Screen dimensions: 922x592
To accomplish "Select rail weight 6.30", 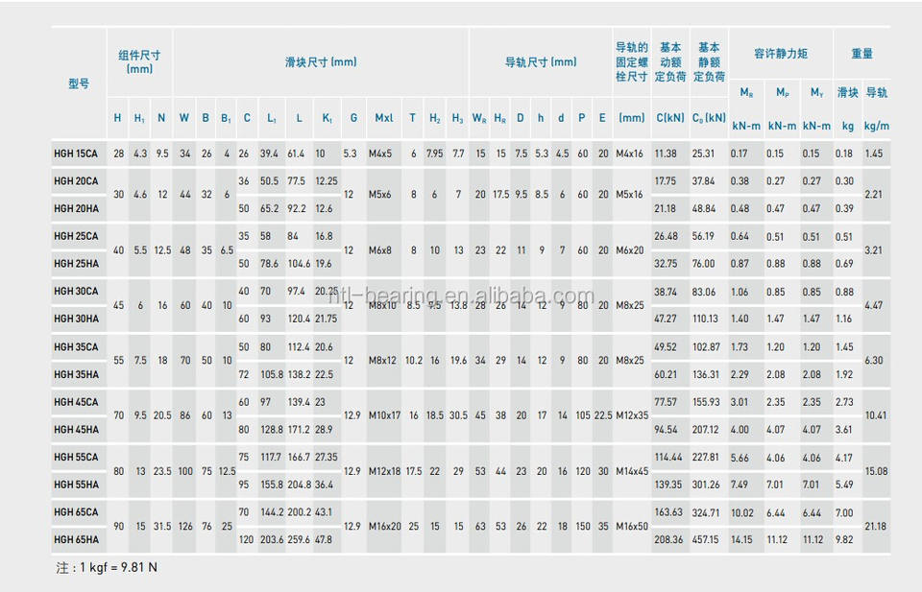I will click(874, 361).
